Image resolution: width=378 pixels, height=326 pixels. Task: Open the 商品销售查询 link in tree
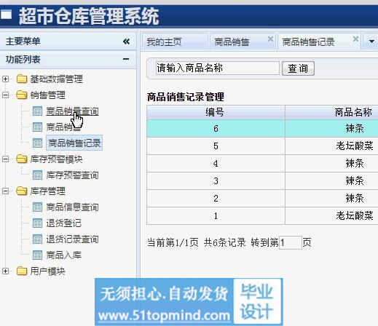72,111
